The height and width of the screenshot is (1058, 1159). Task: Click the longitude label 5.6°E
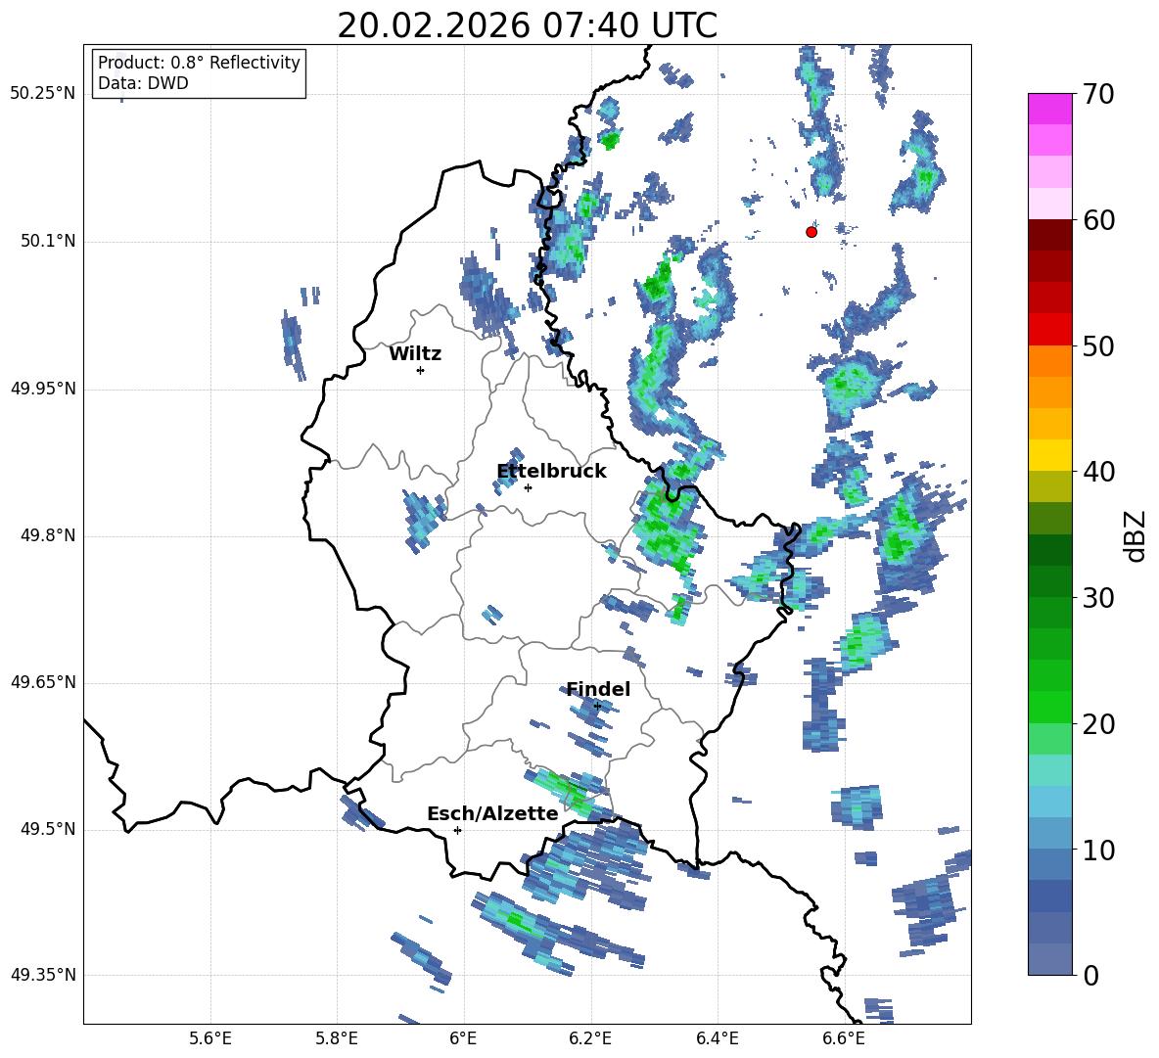tap(210, 1038)
